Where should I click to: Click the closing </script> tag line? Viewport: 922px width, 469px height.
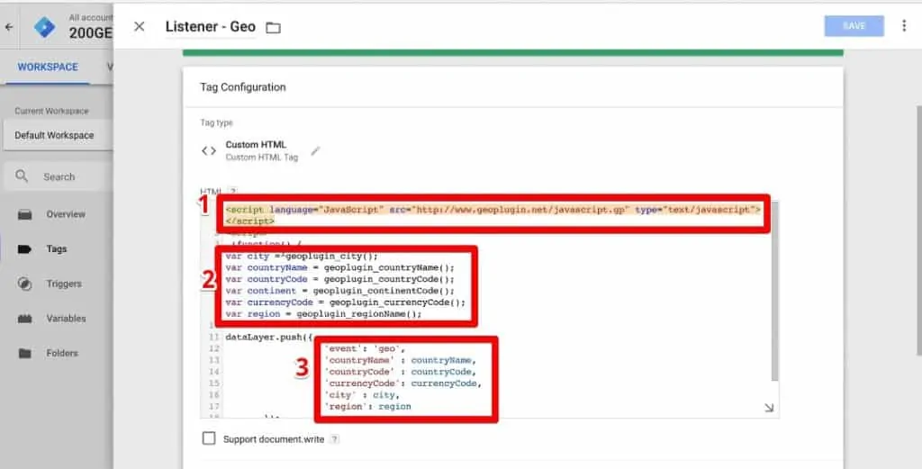(x=250, y=221)
